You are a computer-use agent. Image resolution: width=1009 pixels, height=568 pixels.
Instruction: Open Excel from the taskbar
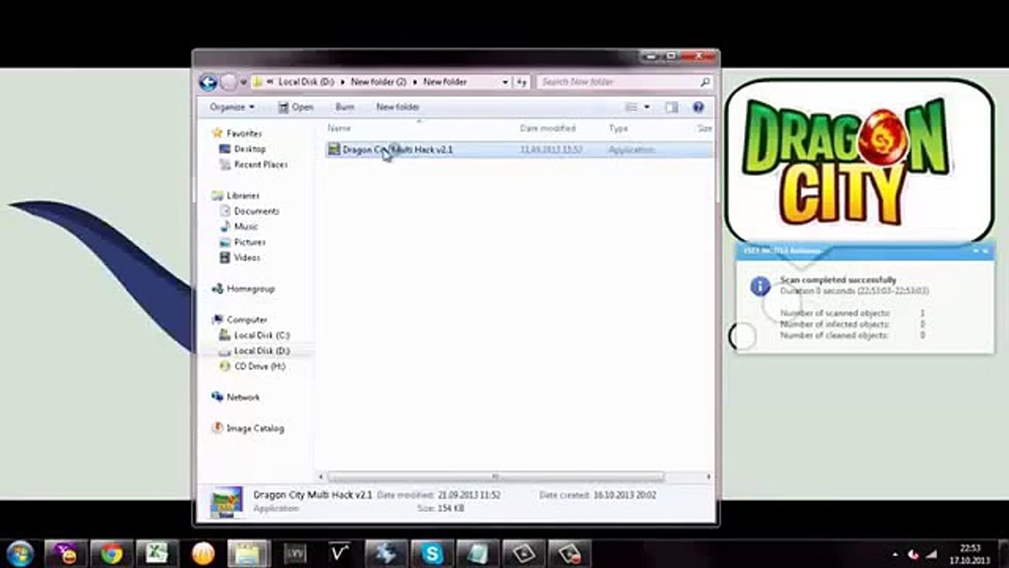pyautogui.click(x=156, y=554)
